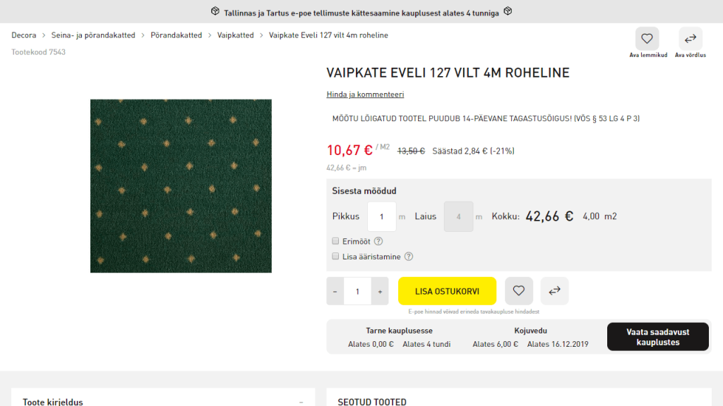Go to Decora home via breadcrumb
The height and width of the screenshot is (406, 723).
(23, 35)
